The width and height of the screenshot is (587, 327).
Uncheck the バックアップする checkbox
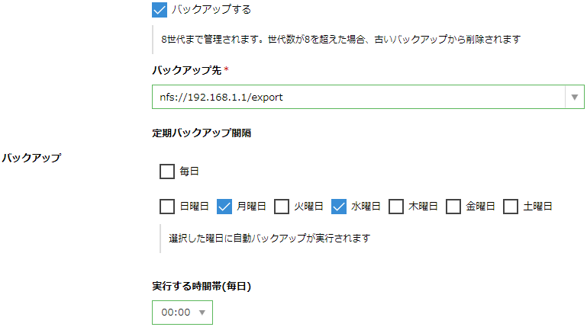point(160,10)
